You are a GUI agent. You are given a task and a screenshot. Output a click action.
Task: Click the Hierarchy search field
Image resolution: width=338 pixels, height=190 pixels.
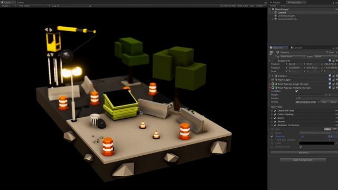click(308, 6)
